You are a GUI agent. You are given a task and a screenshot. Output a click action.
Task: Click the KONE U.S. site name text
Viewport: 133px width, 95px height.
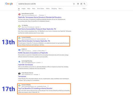click(24, 49)
